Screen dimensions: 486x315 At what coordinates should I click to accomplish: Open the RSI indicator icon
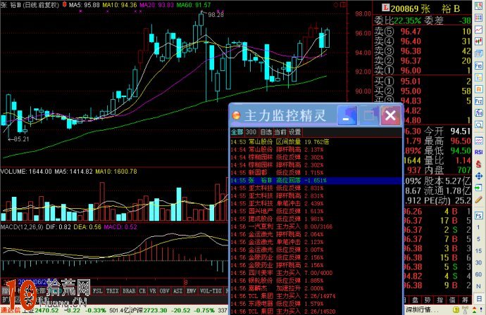478,152
